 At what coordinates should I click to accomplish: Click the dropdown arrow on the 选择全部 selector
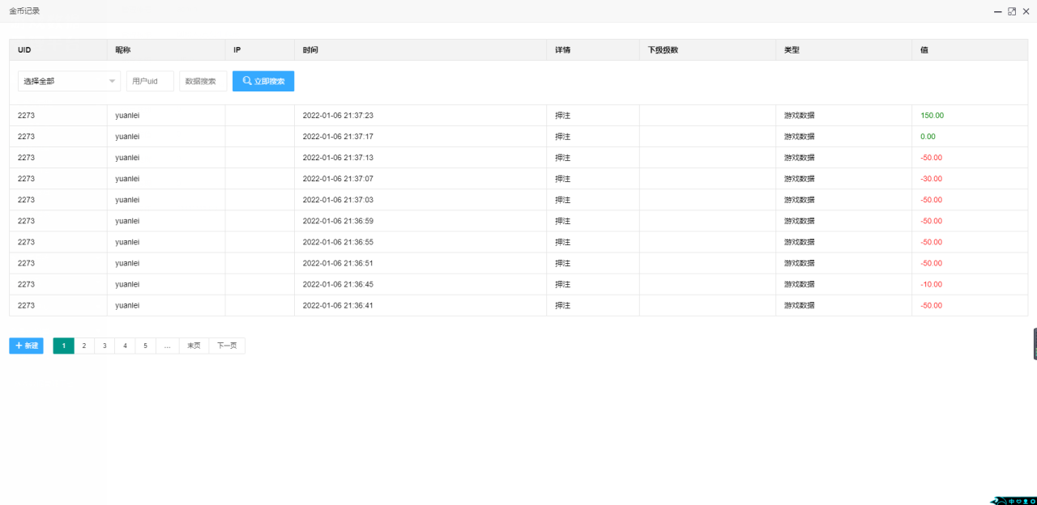113,81
